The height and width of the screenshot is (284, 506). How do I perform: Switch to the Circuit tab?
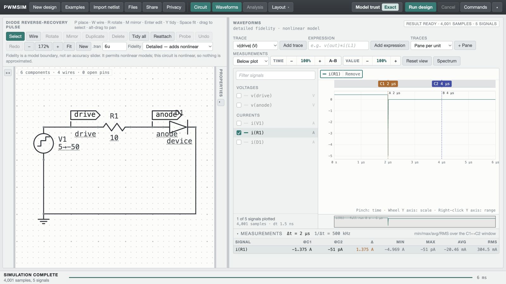click(201, 7)
